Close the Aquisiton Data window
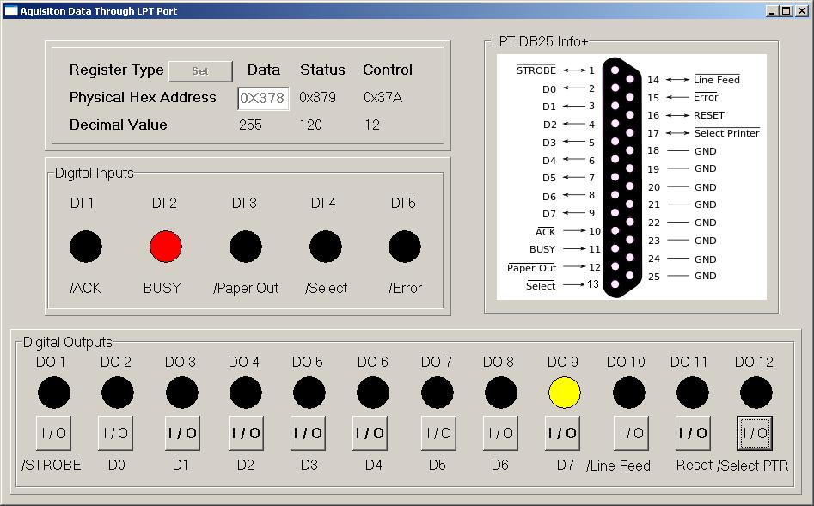 (x=802, y=11)
